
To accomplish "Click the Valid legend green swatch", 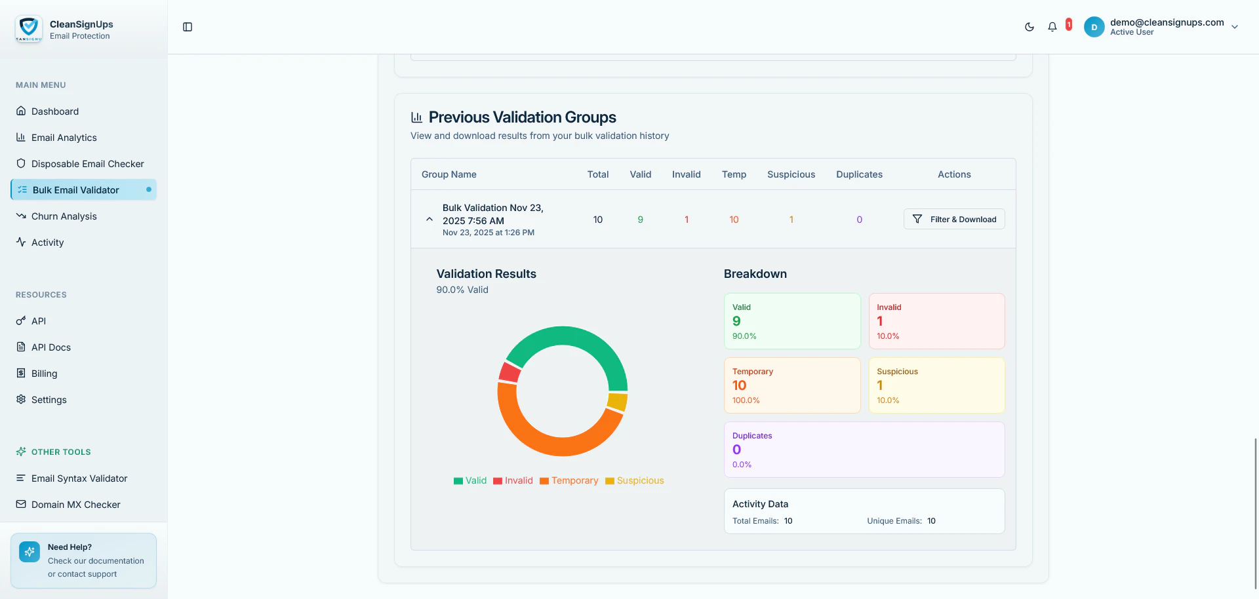I will (458, 481).
